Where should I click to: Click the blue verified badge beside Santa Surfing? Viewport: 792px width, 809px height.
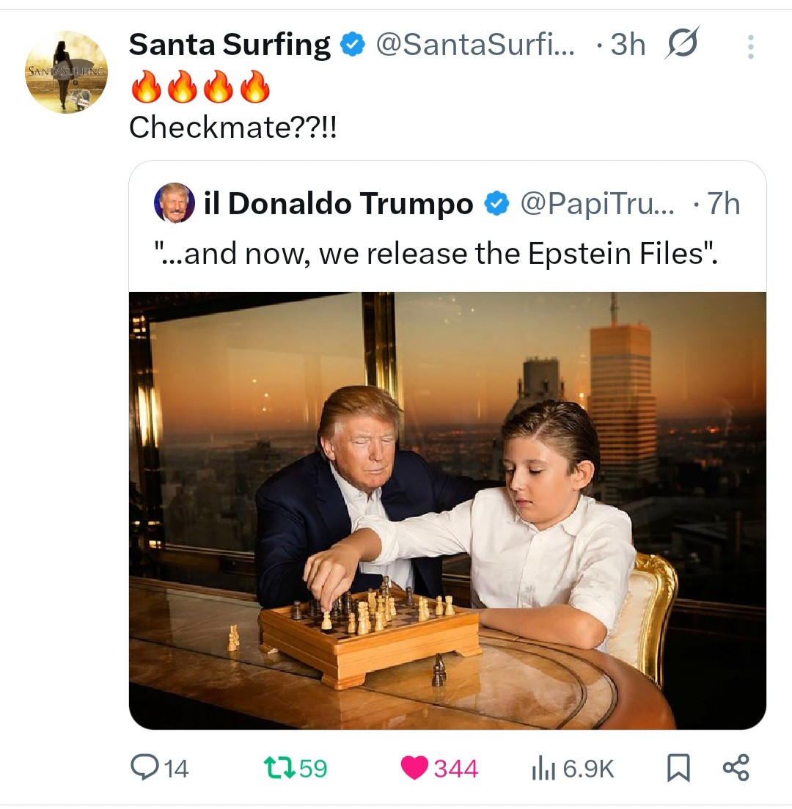[x=353, y=45]
